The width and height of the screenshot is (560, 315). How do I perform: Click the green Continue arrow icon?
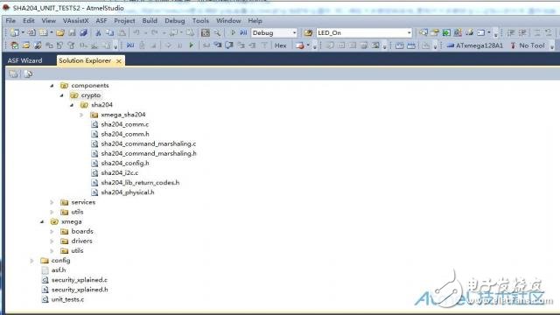tap(192, 45)
